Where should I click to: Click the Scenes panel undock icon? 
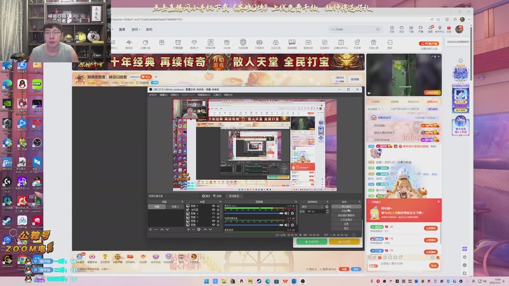pyautogui.click(x=183, y=201)
